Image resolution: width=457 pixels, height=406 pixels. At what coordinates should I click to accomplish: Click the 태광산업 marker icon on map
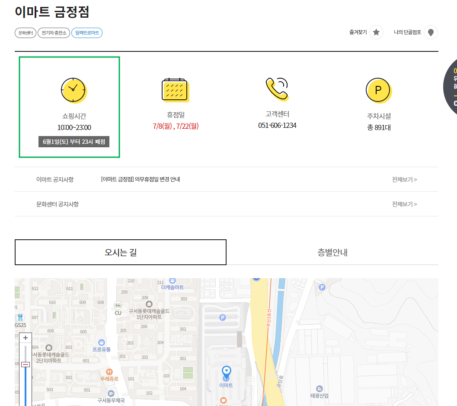(319, 389)
